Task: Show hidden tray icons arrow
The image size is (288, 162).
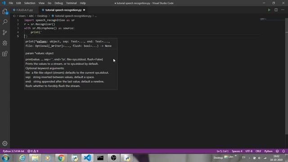Action: click(x=249, y=158)
